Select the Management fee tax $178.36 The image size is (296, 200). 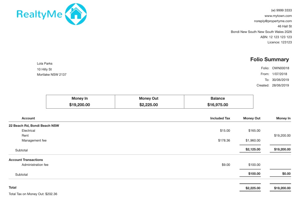224,140
